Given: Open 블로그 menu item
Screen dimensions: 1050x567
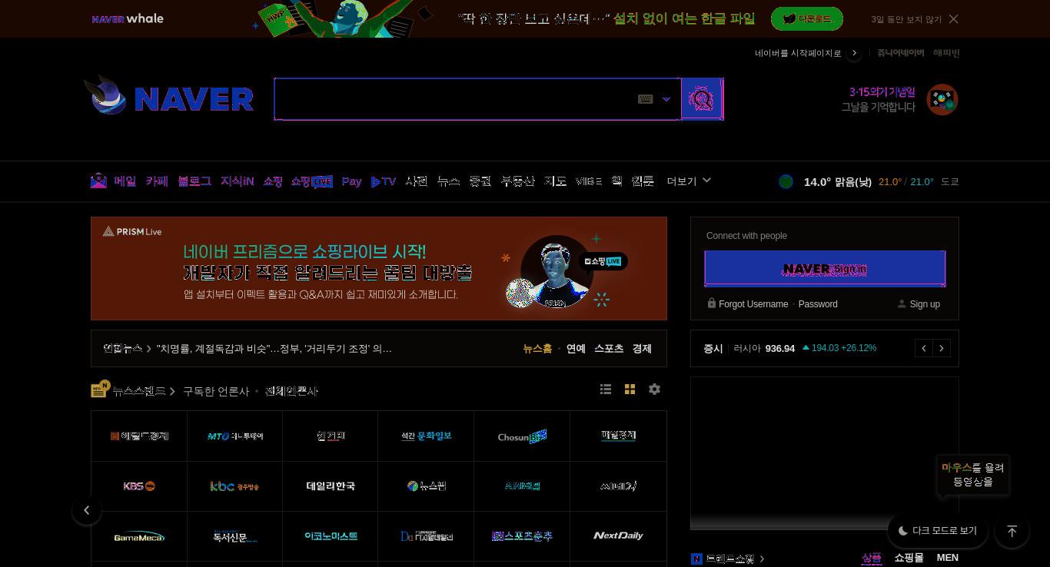Looking at the screenshot, I should pos(194,181).
